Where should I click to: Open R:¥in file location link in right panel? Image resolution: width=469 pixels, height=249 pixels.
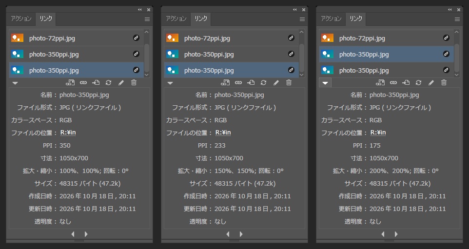tap(378, 133)
